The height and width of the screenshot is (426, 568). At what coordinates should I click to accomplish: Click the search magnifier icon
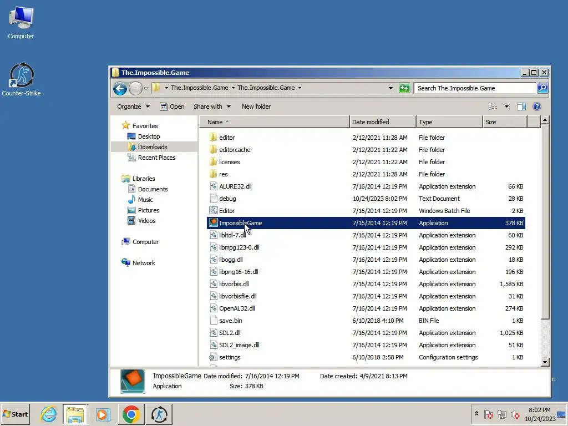click(x=542, y=88)
